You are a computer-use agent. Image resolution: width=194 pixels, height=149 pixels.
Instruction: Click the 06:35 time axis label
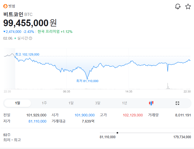[67, 91]
